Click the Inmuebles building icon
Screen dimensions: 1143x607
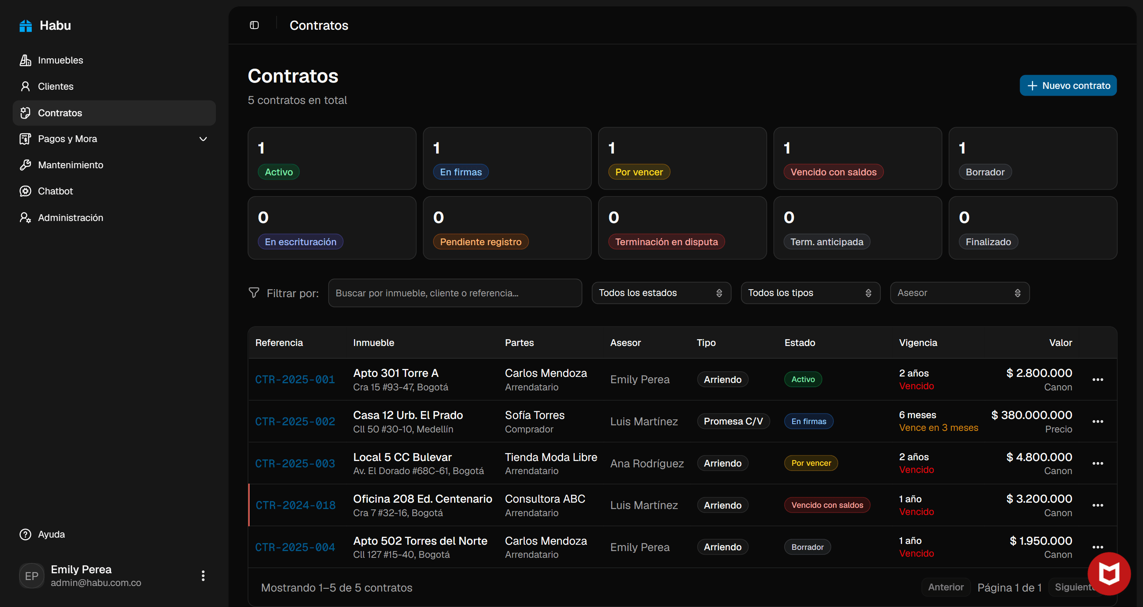click(x=25, y=60)
